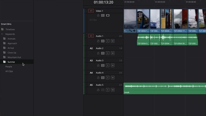Image resolution: width=206 pixels, height=116 pixels.
Task: Click the A1 destination control
Action: pos(91,36)
